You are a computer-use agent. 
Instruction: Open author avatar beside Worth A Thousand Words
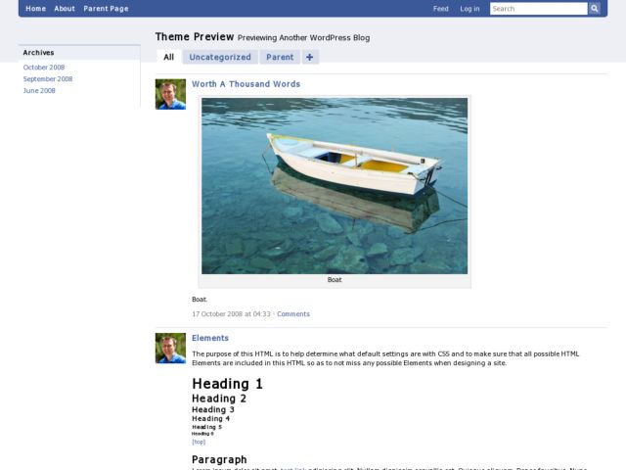170,94
